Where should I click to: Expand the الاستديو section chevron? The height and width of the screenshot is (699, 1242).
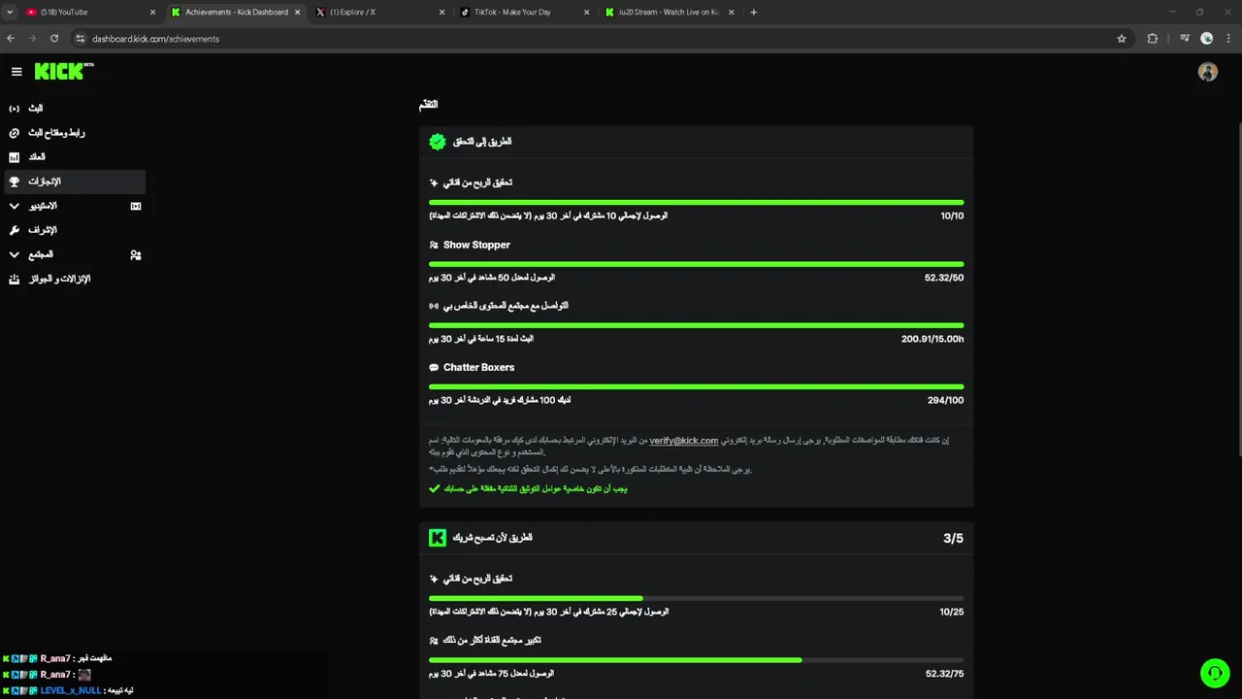click(15, 206)
